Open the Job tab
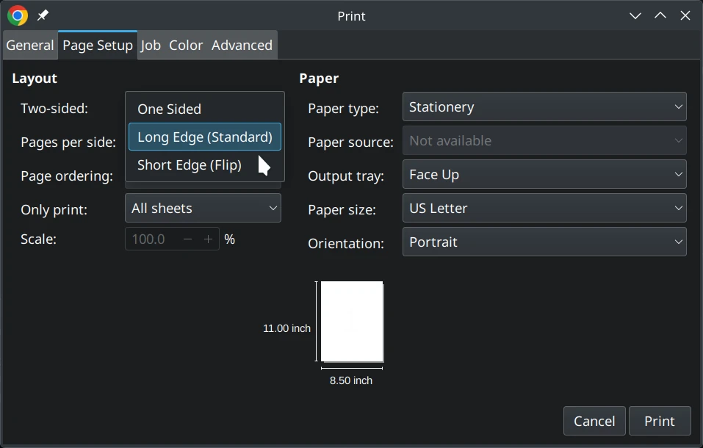Viewport: 703px width, 448px height. click(151, 45)
